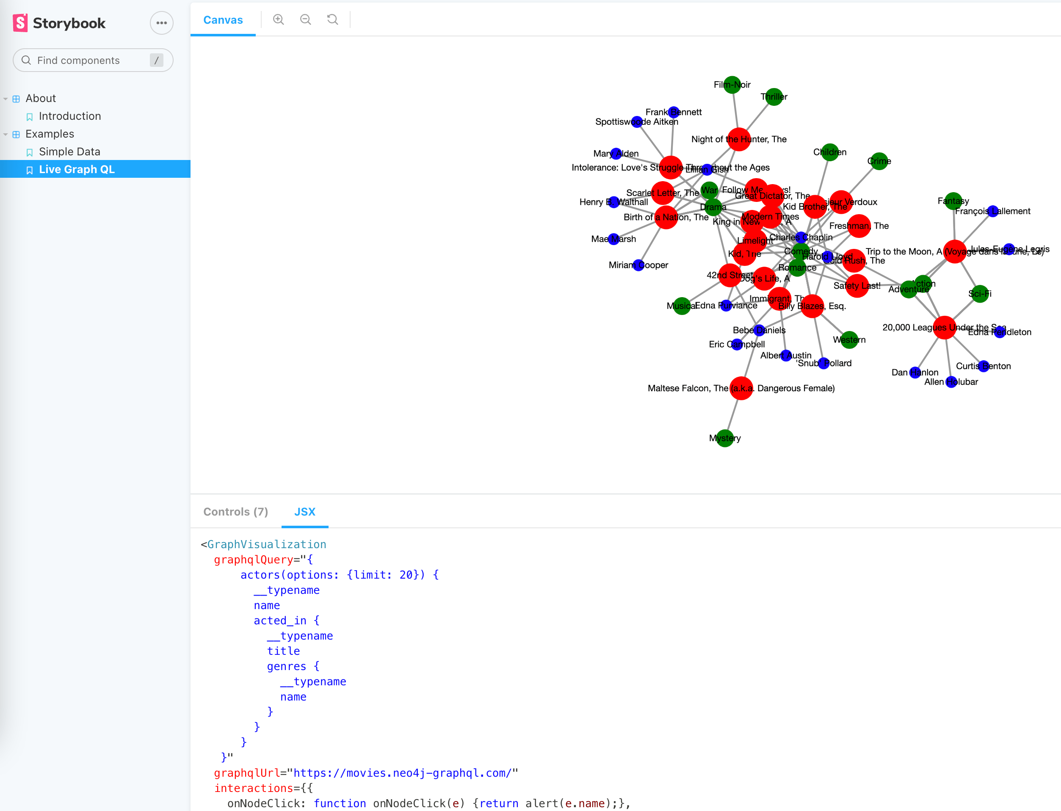
Task: Click the blue Miriam Cooper actor node
Action: (638, 265)
